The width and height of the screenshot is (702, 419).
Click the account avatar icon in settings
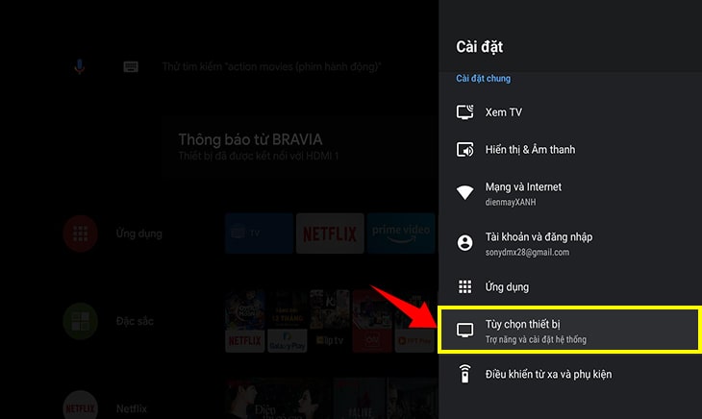[x=465, y=243]
